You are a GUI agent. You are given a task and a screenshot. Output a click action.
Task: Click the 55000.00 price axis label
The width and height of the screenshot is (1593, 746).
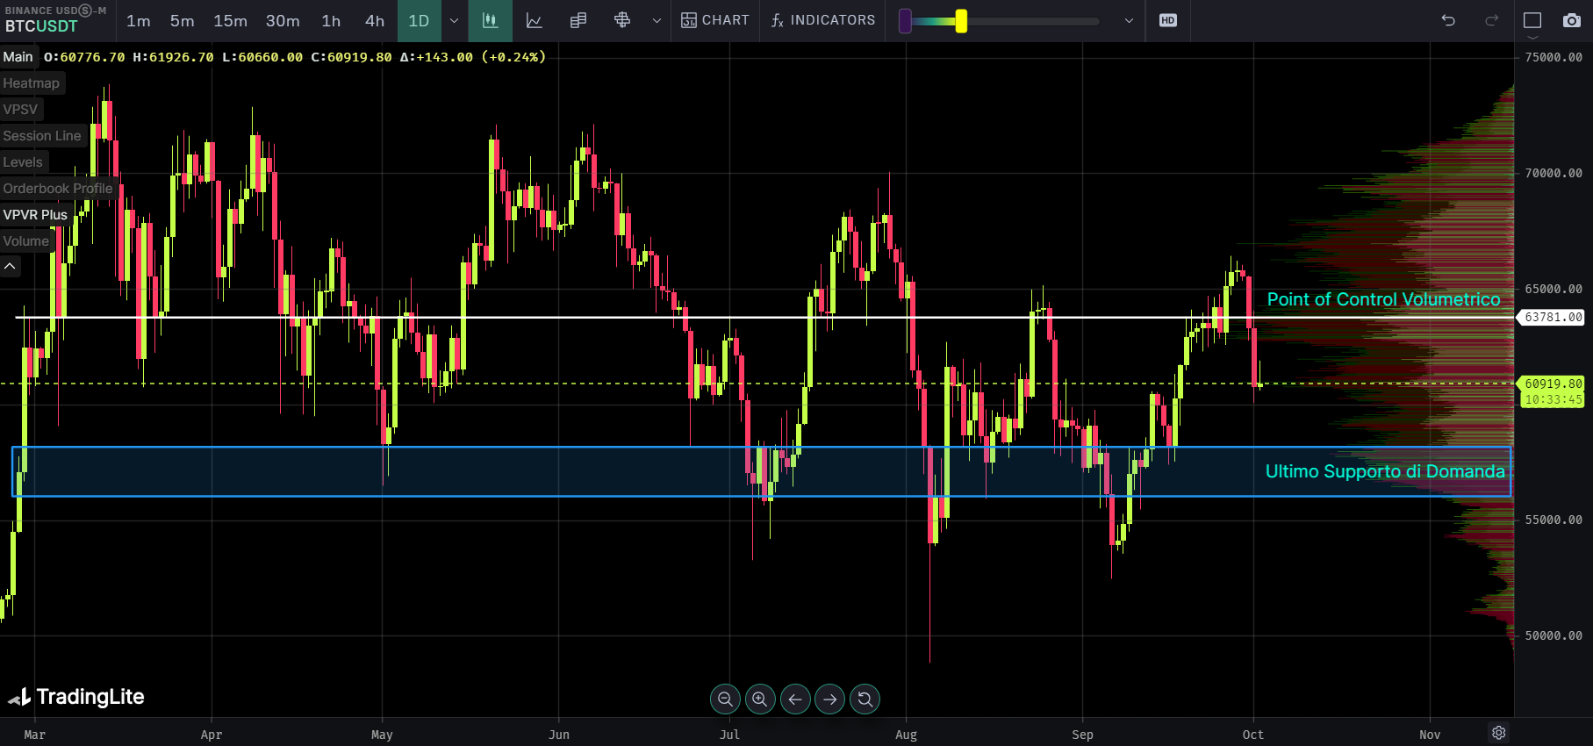[x=1554, y=520]
